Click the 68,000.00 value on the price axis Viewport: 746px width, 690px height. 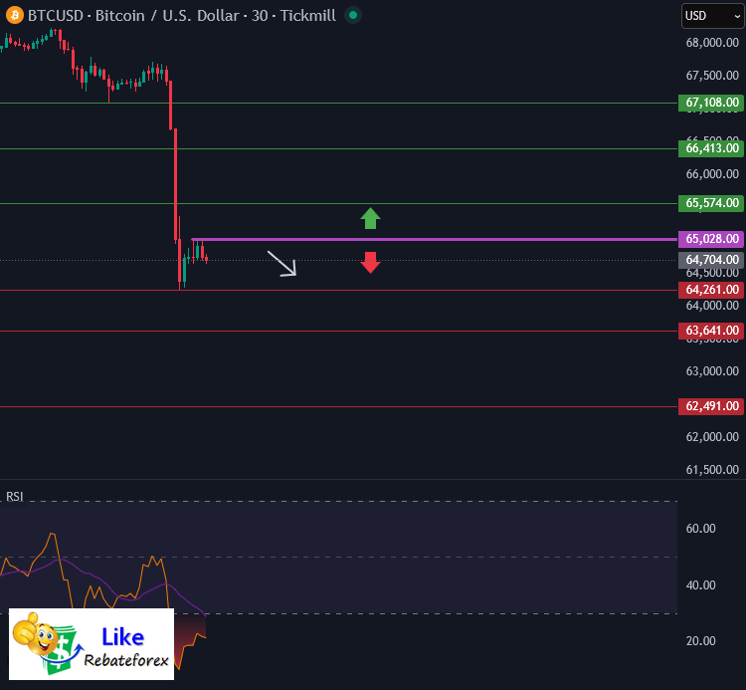coord(712,43)
